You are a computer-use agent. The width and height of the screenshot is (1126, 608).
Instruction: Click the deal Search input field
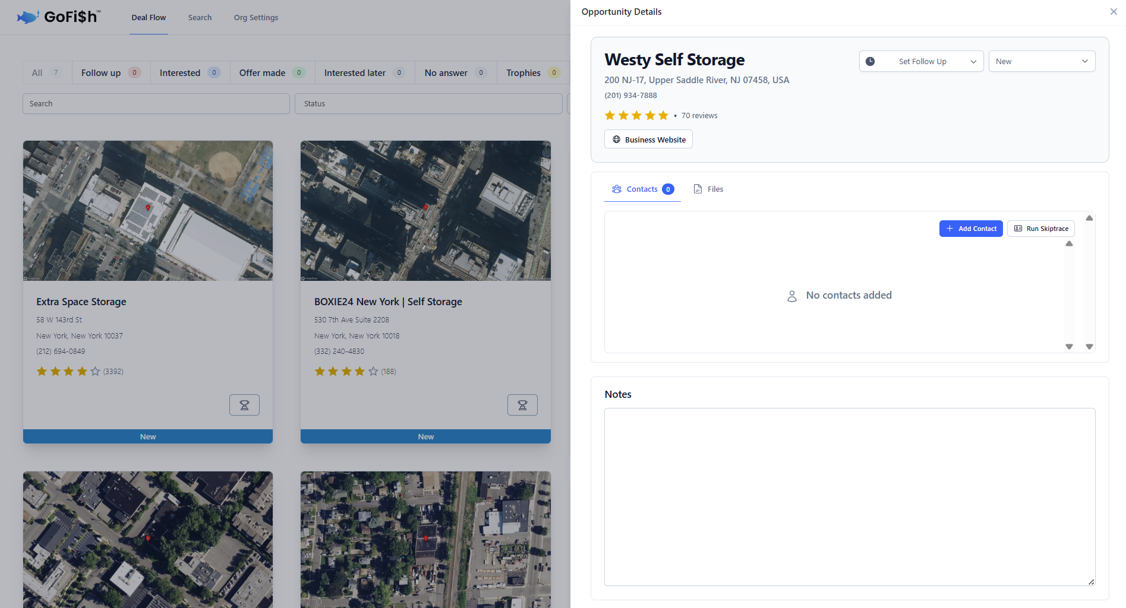tap(156, 103)
